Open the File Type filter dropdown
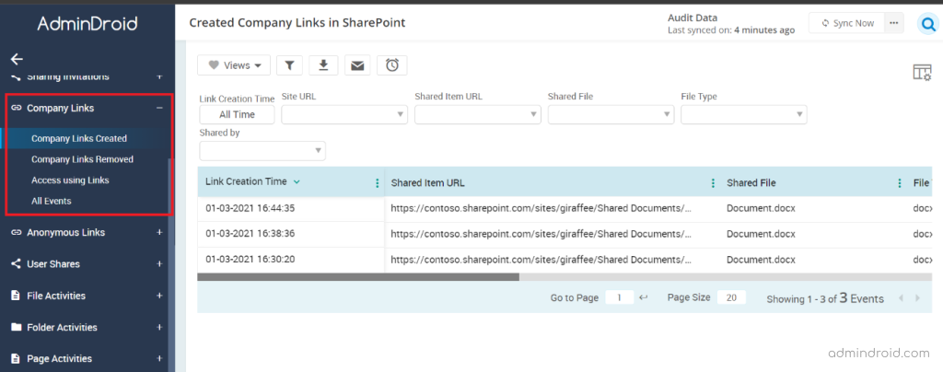Image resolution: width=943 pixels, height=372 pixels. [744, 114]
